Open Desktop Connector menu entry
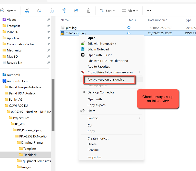The height and width of the screenshot is (171, 196). 101,92
